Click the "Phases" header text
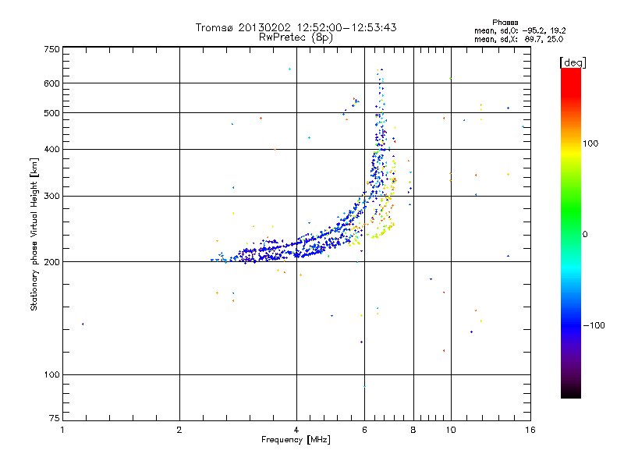Viewport: 624px width, 468px height. click(505, 23)
